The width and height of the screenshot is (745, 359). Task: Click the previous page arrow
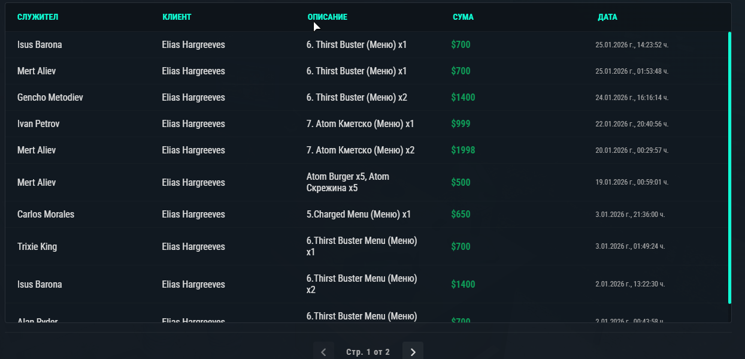pos(323,352)
